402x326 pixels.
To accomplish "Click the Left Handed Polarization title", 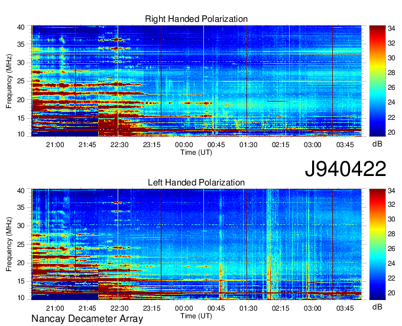I will [196, 182].
